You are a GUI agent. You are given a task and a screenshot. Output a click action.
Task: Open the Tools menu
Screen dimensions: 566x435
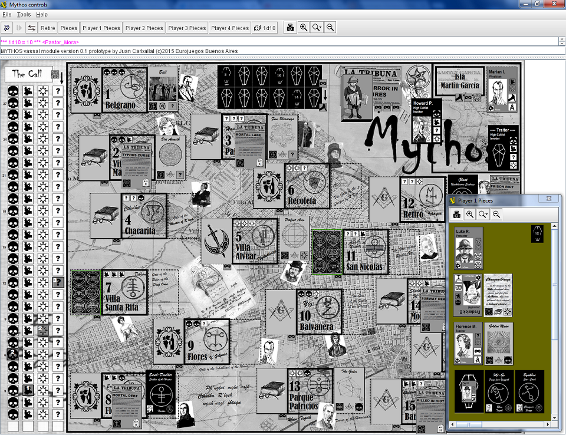(x=24, y=14)
